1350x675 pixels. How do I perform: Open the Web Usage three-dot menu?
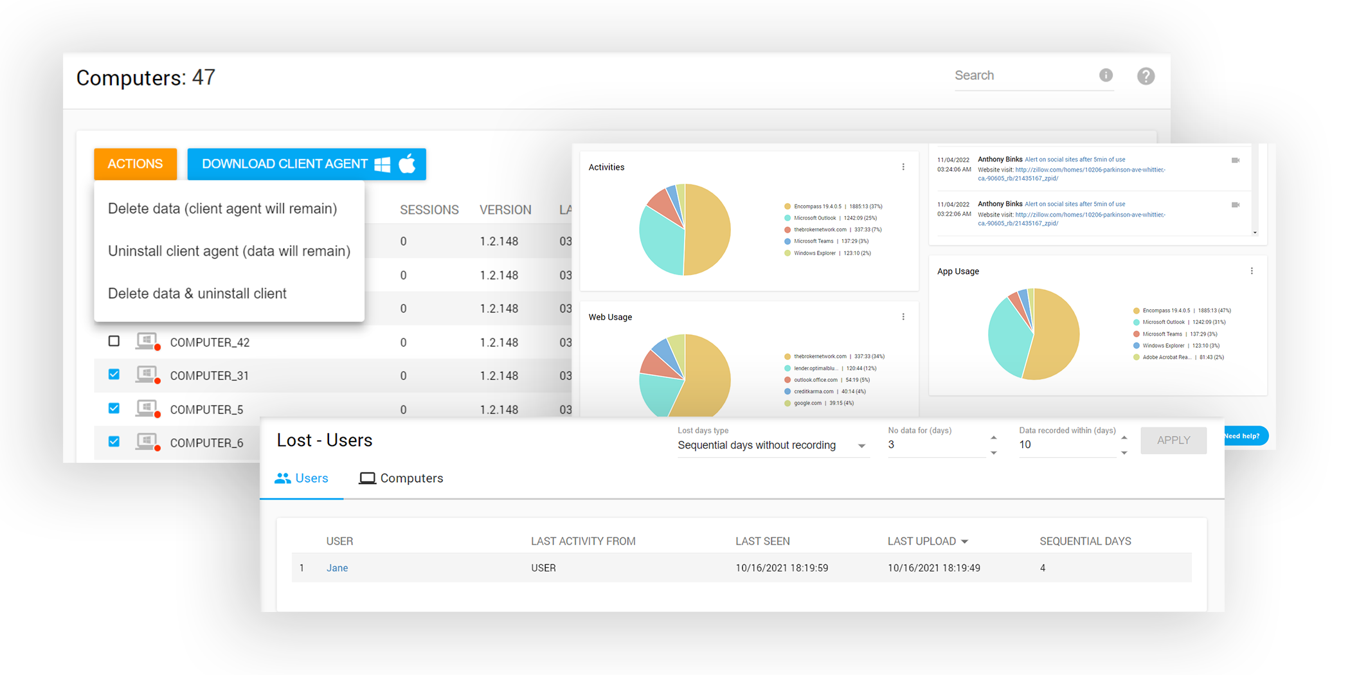(903, 317)
